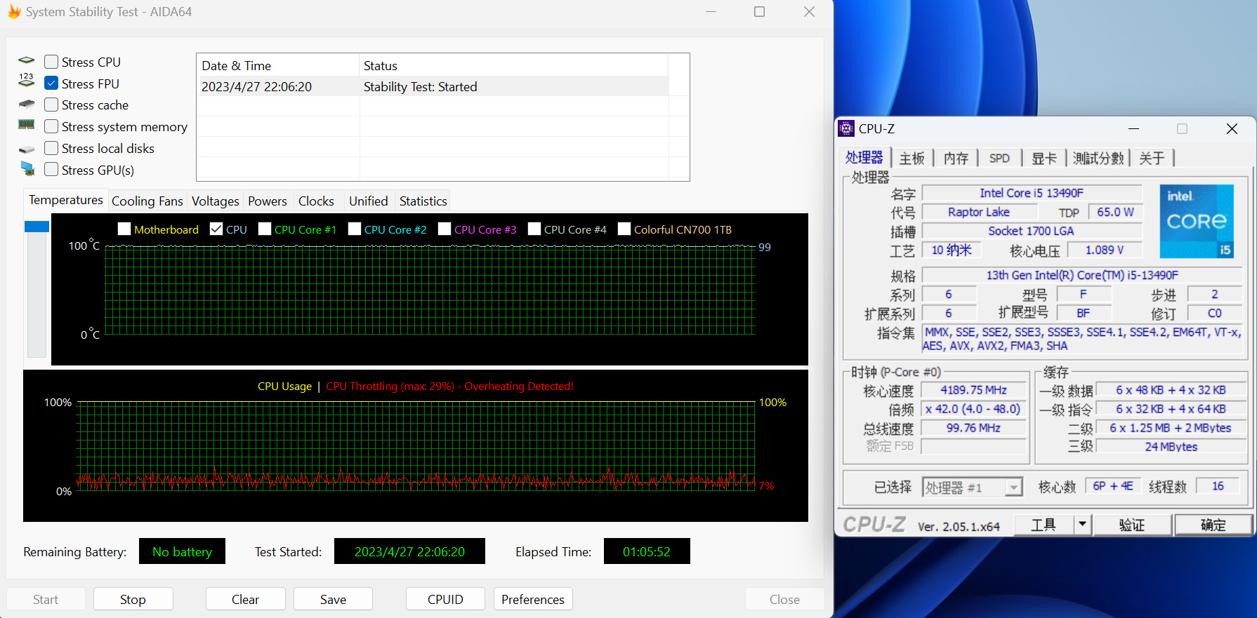Click the Intel Core i5 13490F name field
Screen dimensions: 1257x618
1032,193
